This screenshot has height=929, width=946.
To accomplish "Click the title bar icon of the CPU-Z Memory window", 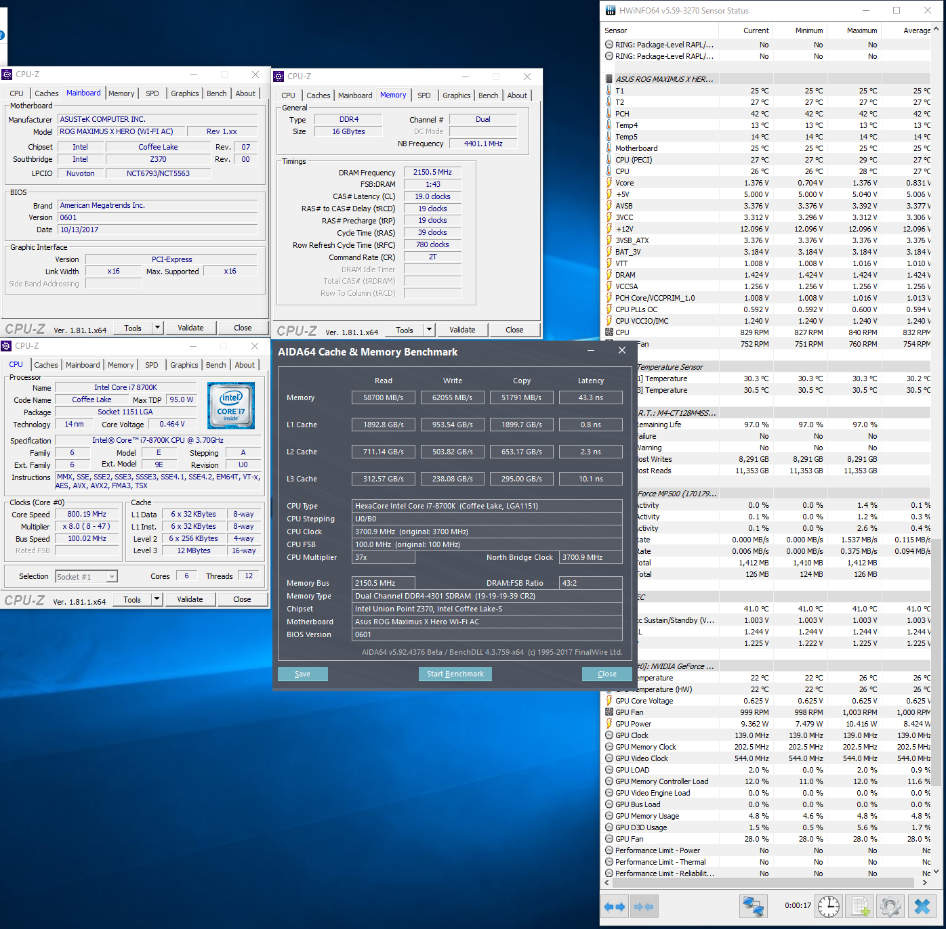I will tap(279, 77).
